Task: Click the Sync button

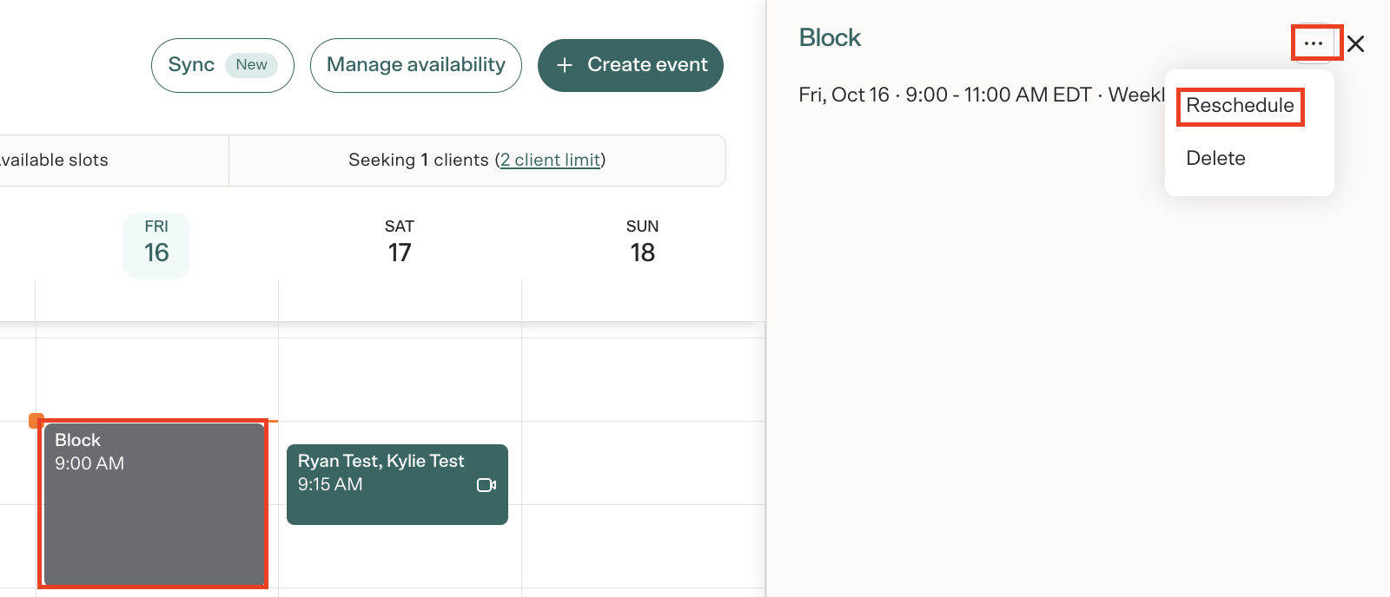Action: pos(222,65)
